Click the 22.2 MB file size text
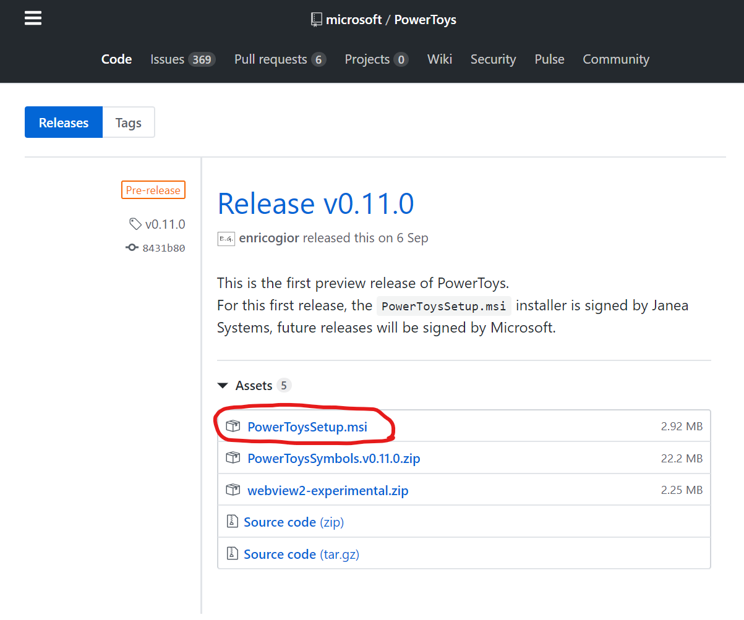 point(682,459)
